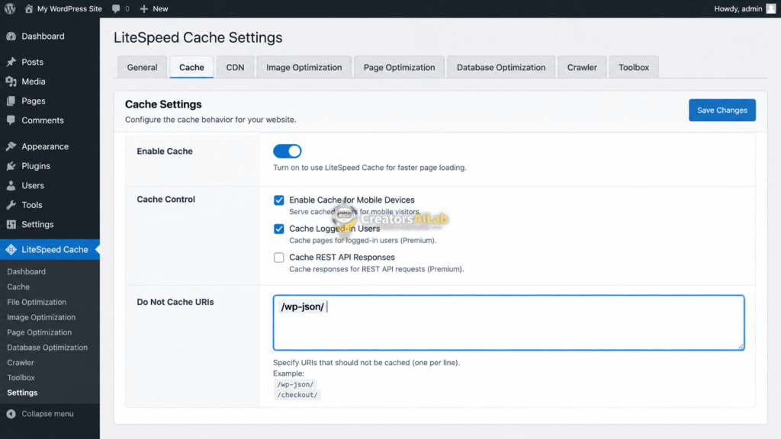Click the Comments icon in sidebar
This screenshot has width=781, height=439.
click(x=11, y=120)
